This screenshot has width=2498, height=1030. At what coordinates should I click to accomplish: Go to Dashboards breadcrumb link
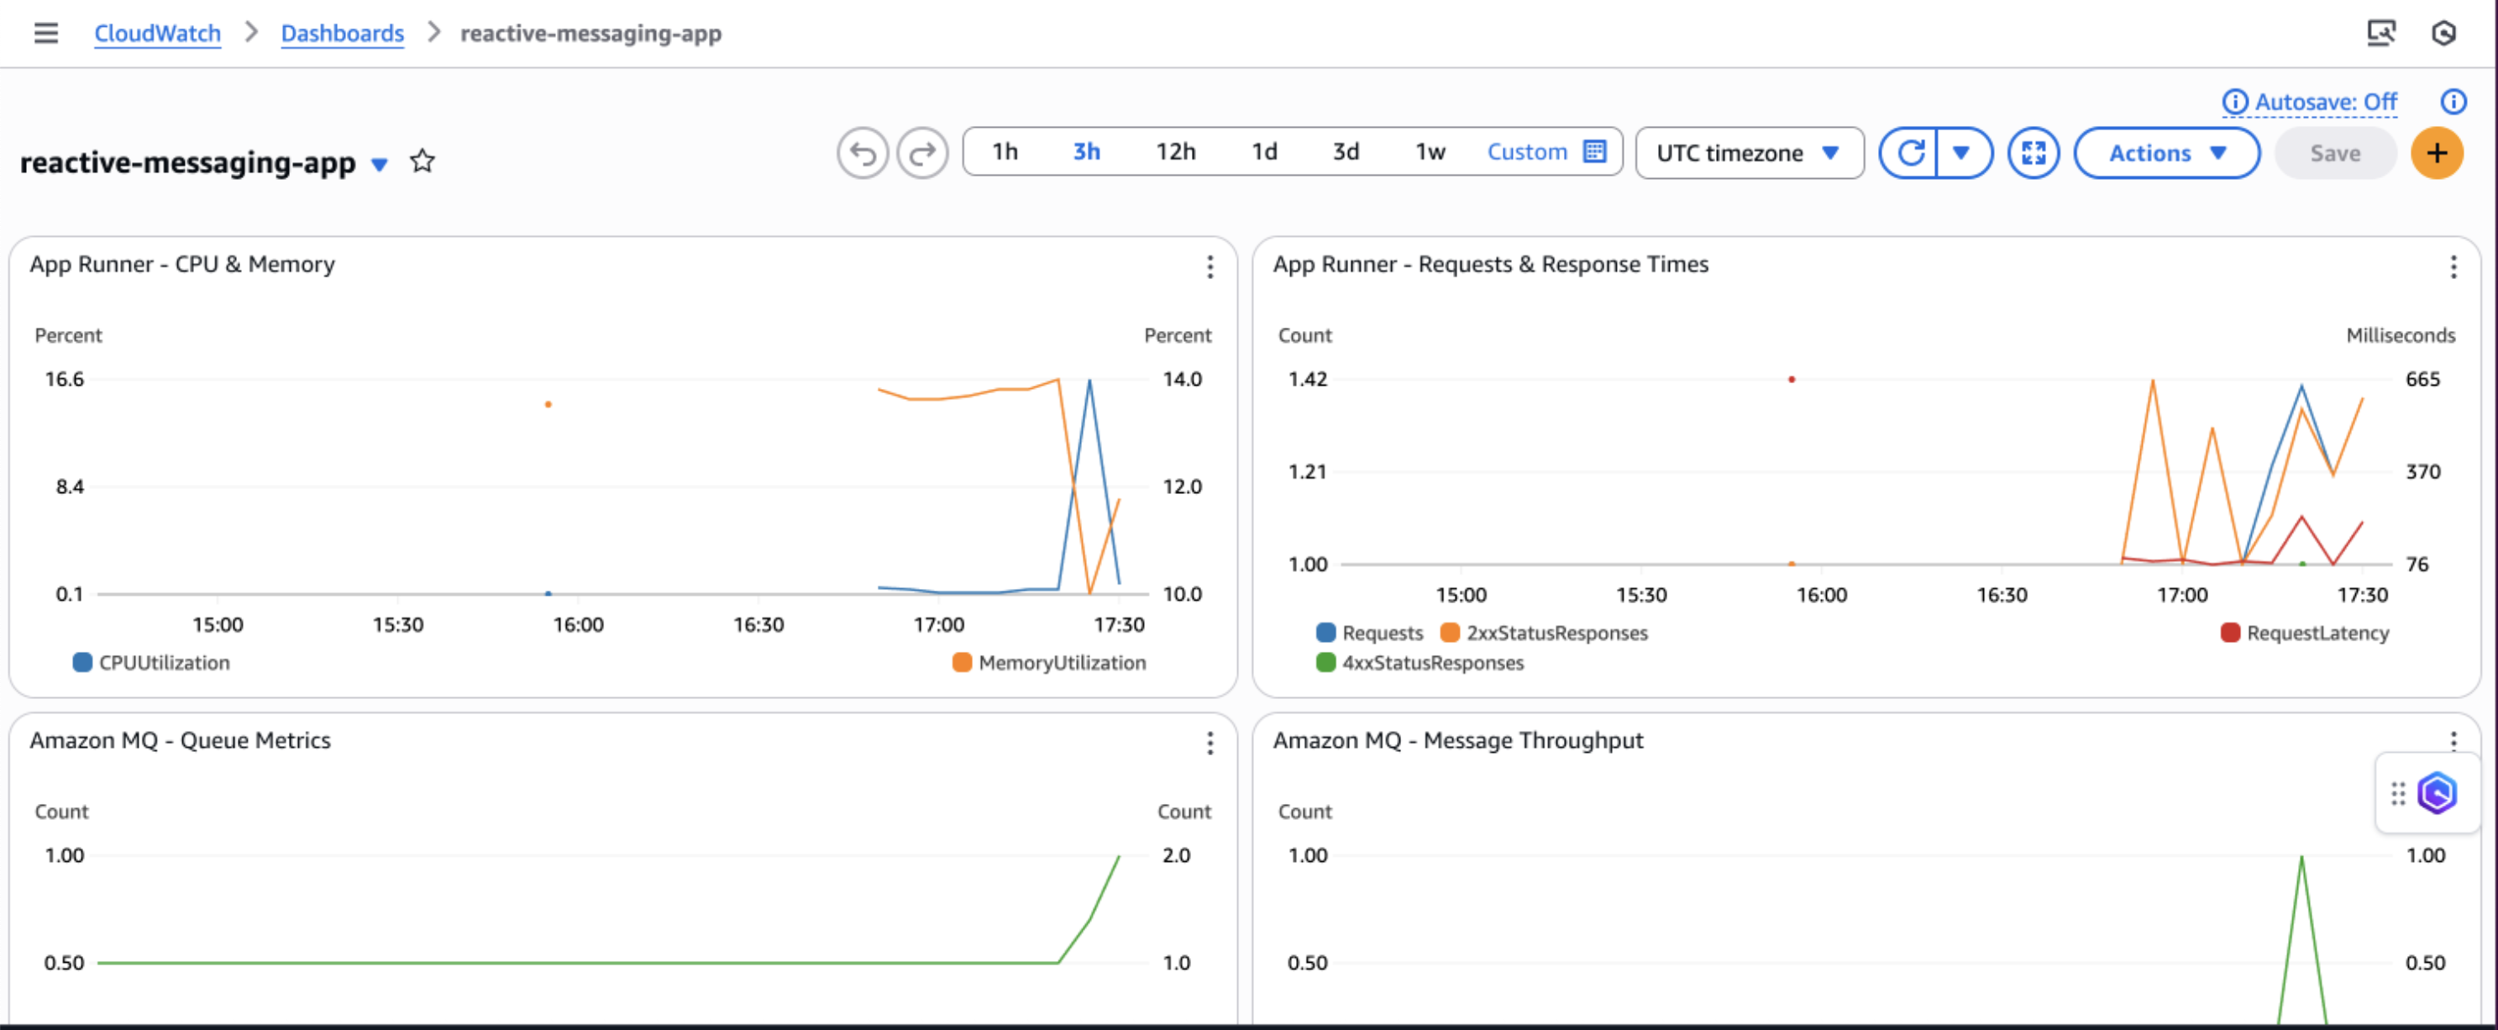pyautogui.click(x=341, y=33)
